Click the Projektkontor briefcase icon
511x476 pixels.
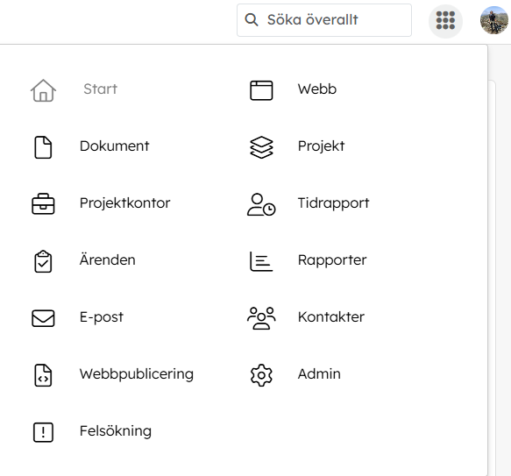coord(43,204)
